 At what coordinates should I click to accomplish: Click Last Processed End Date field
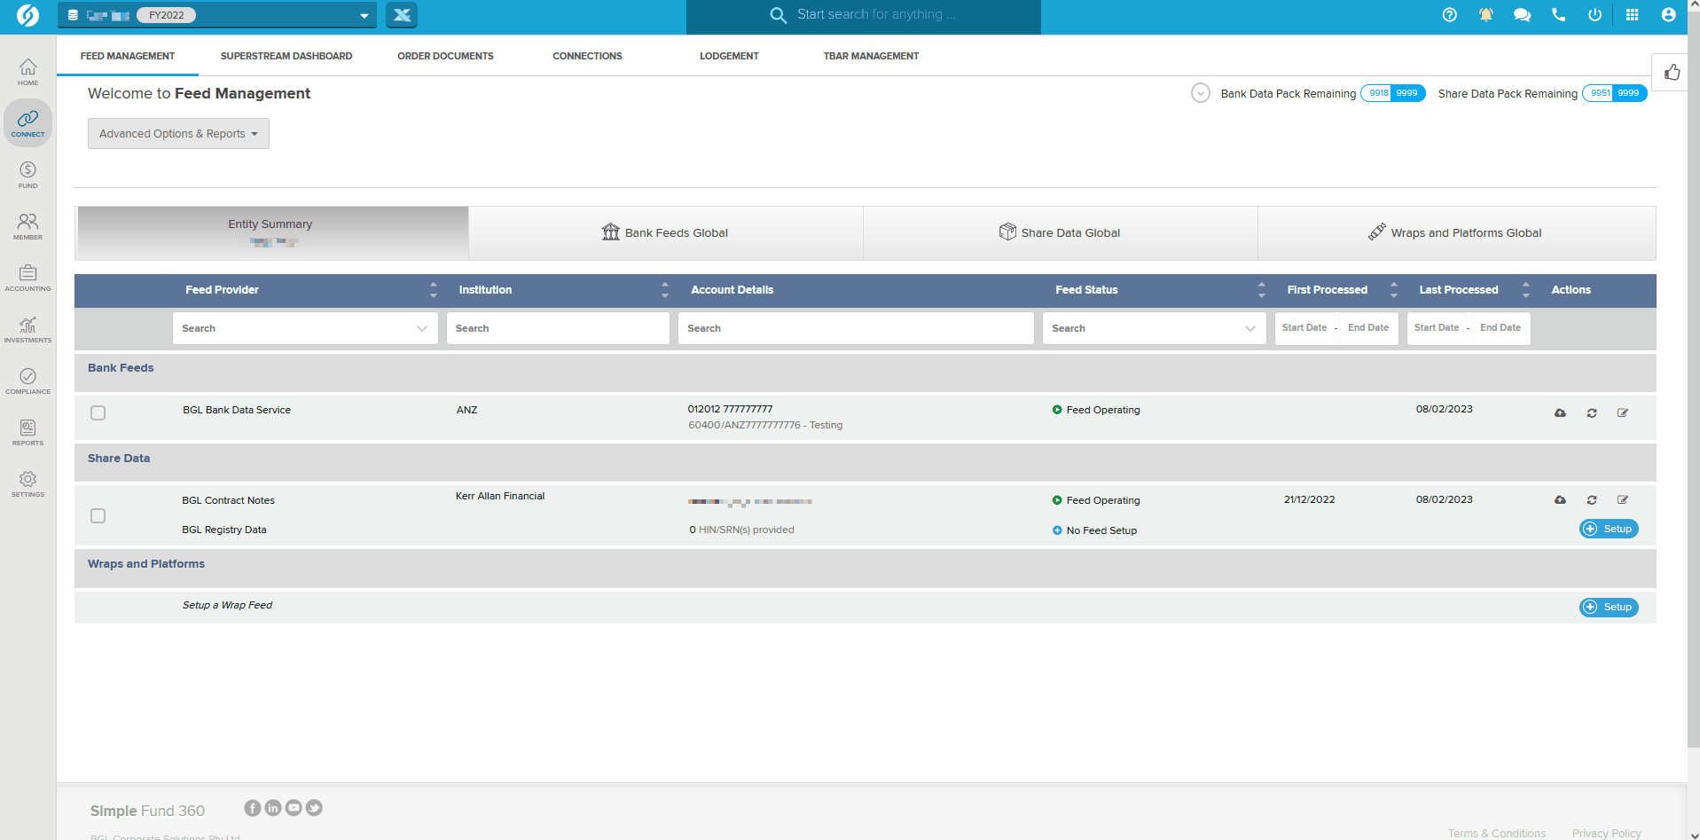click(x=1500, y=328)
